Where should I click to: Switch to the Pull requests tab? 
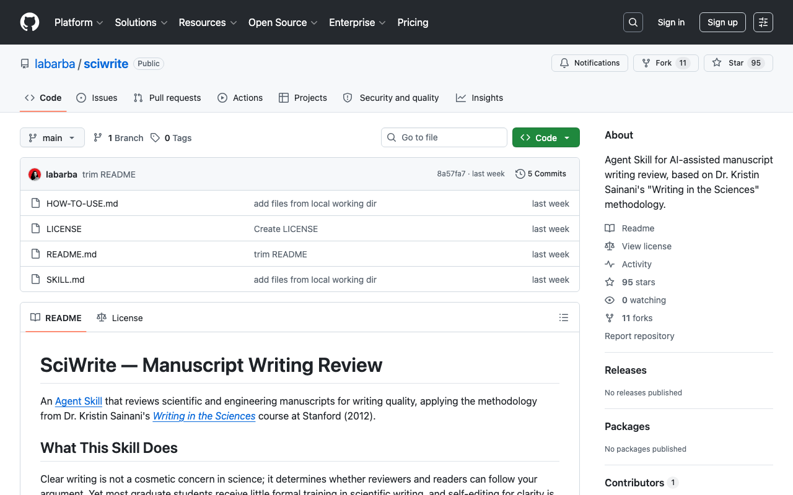[x=167, y=98]
